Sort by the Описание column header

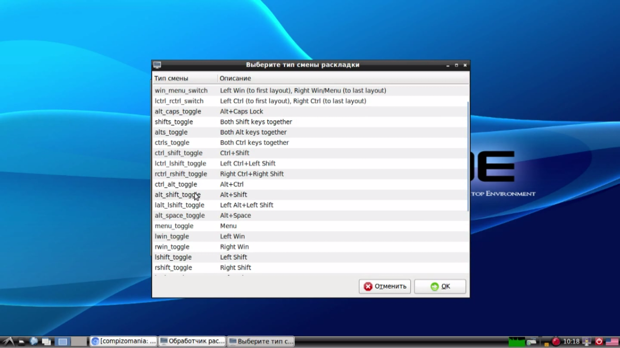[x=343, y=78]
